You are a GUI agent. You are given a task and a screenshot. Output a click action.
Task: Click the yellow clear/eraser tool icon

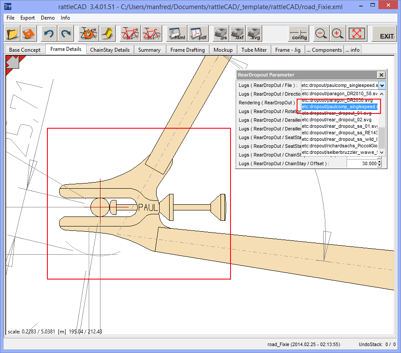(107, 33)
